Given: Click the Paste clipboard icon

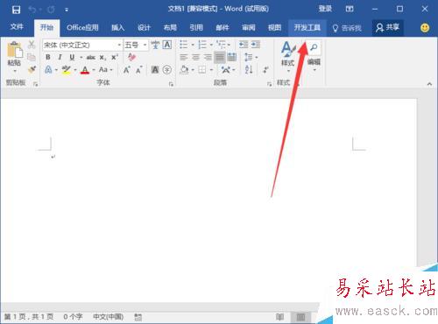Looking at the screenshot, I should pos(14,50).
